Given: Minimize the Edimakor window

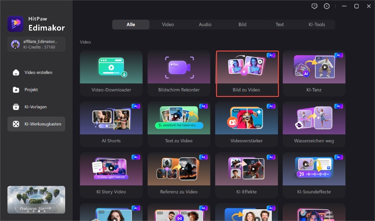Looking at the screenshot, I should click(344, 6).
